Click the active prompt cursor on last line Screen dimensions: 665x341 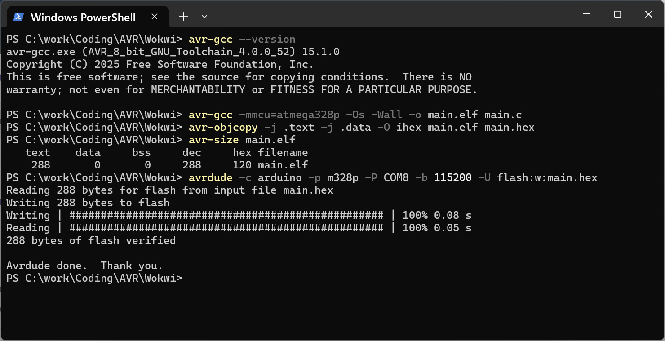coord(189,278)
